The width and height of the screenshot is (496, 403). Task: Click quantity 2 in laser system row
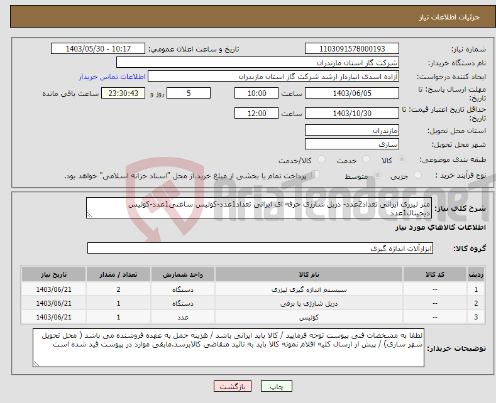(118, 289)
